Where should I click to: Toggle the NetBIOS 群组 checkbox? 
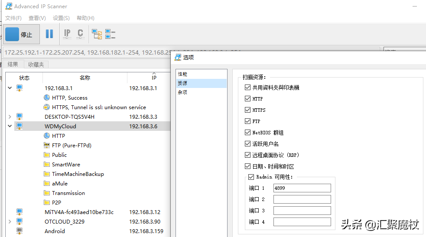(247, 132)
